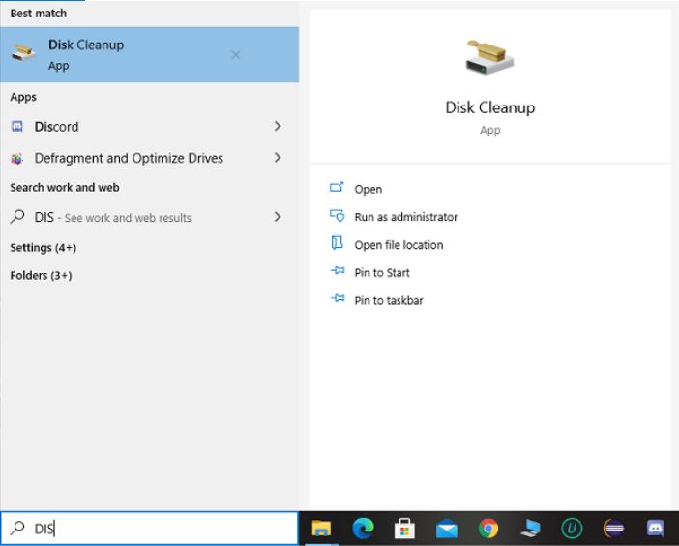Select Pin to taskbar
679x546 pixels.
[389, 300]
